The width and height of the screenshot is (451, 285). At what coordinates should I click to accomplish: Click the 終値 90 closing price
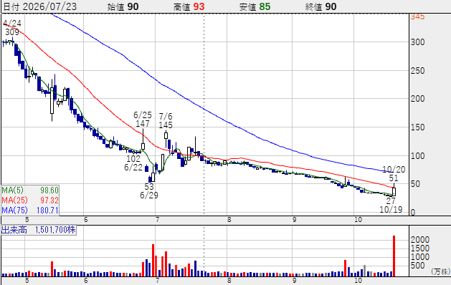(x=321, y=6)
